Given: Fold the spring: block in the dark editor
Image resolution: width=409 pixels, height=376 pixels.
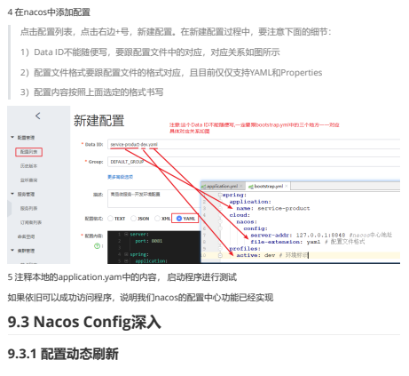Looking at the screenshot, I should point(126,254).
